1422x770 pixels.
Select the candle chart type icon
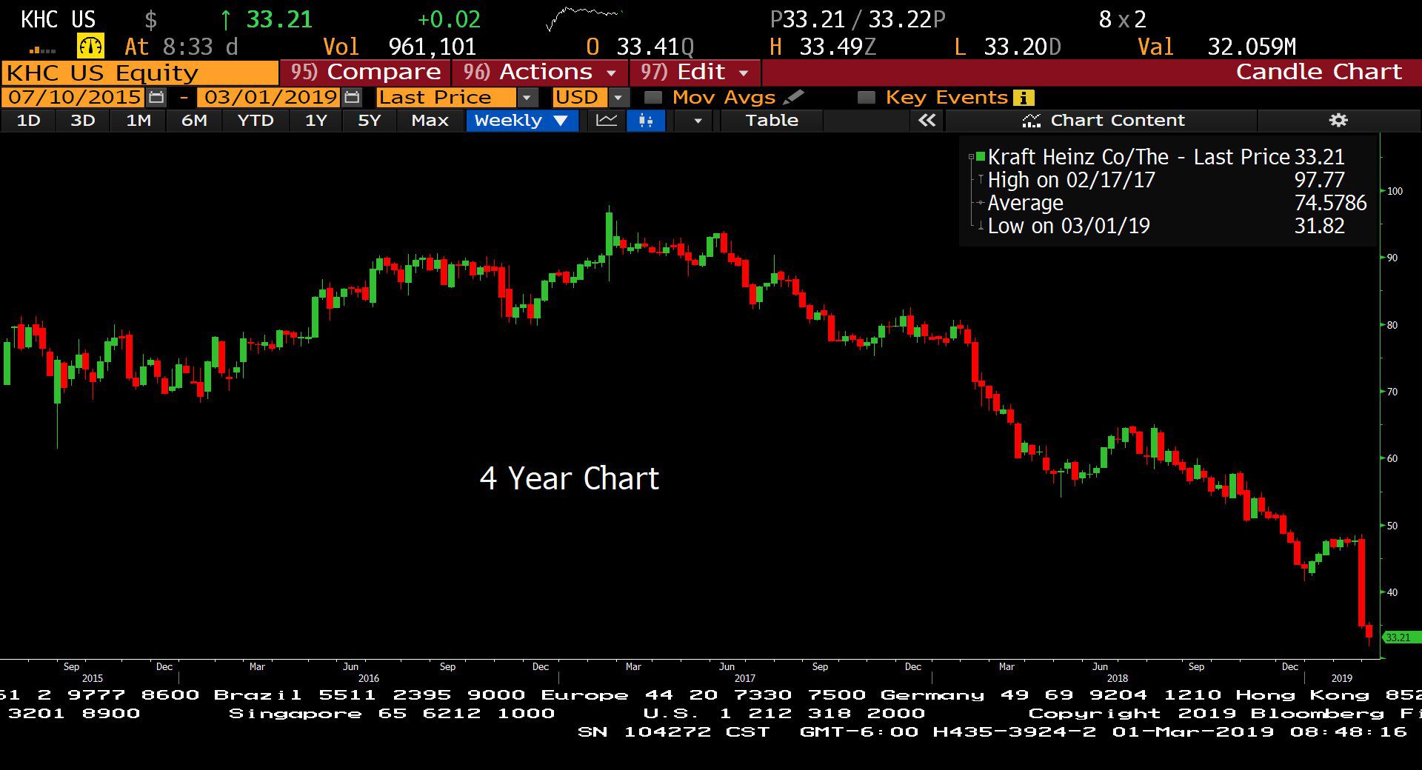click(646, 121)
